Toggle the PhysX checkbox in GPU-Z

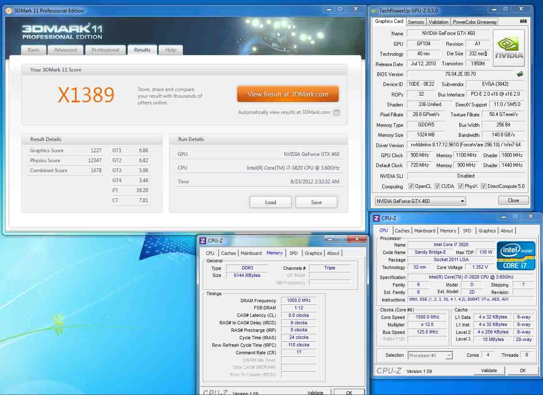pos(461,186)
